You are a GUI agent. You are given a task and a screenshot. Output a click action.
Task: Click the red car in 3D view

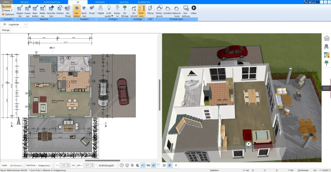pyautogui.click(x=232, y=52)
